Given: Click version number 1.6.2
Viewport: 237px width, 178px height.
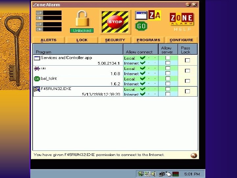Looking at the screenshot, I should click(x=115, y=84).
